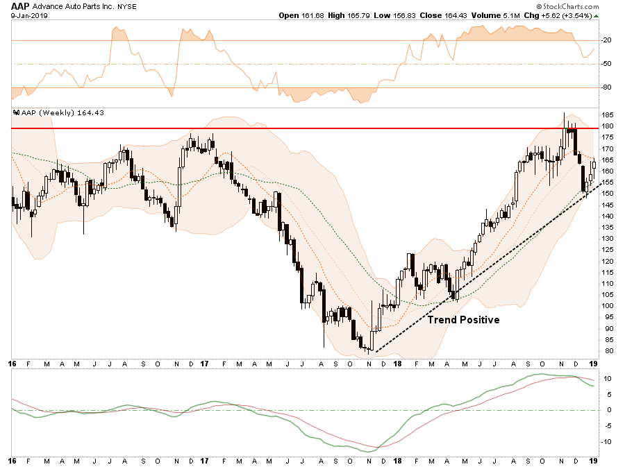Click the 100 price axis label
The width and height of the screenshot is (625, 467).
pyautogui.click(x=608, y=306)
